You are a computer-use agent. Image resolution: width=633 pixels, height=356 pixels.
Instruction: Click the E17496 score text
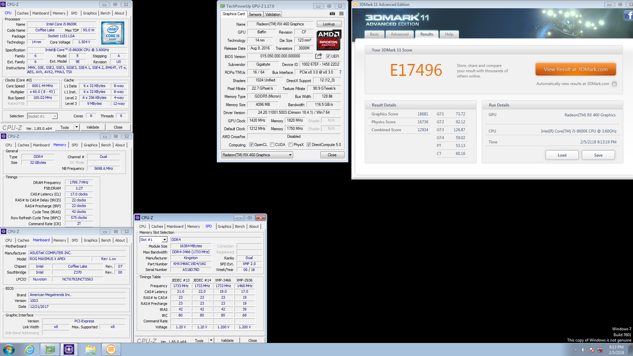tap(416, 70)
